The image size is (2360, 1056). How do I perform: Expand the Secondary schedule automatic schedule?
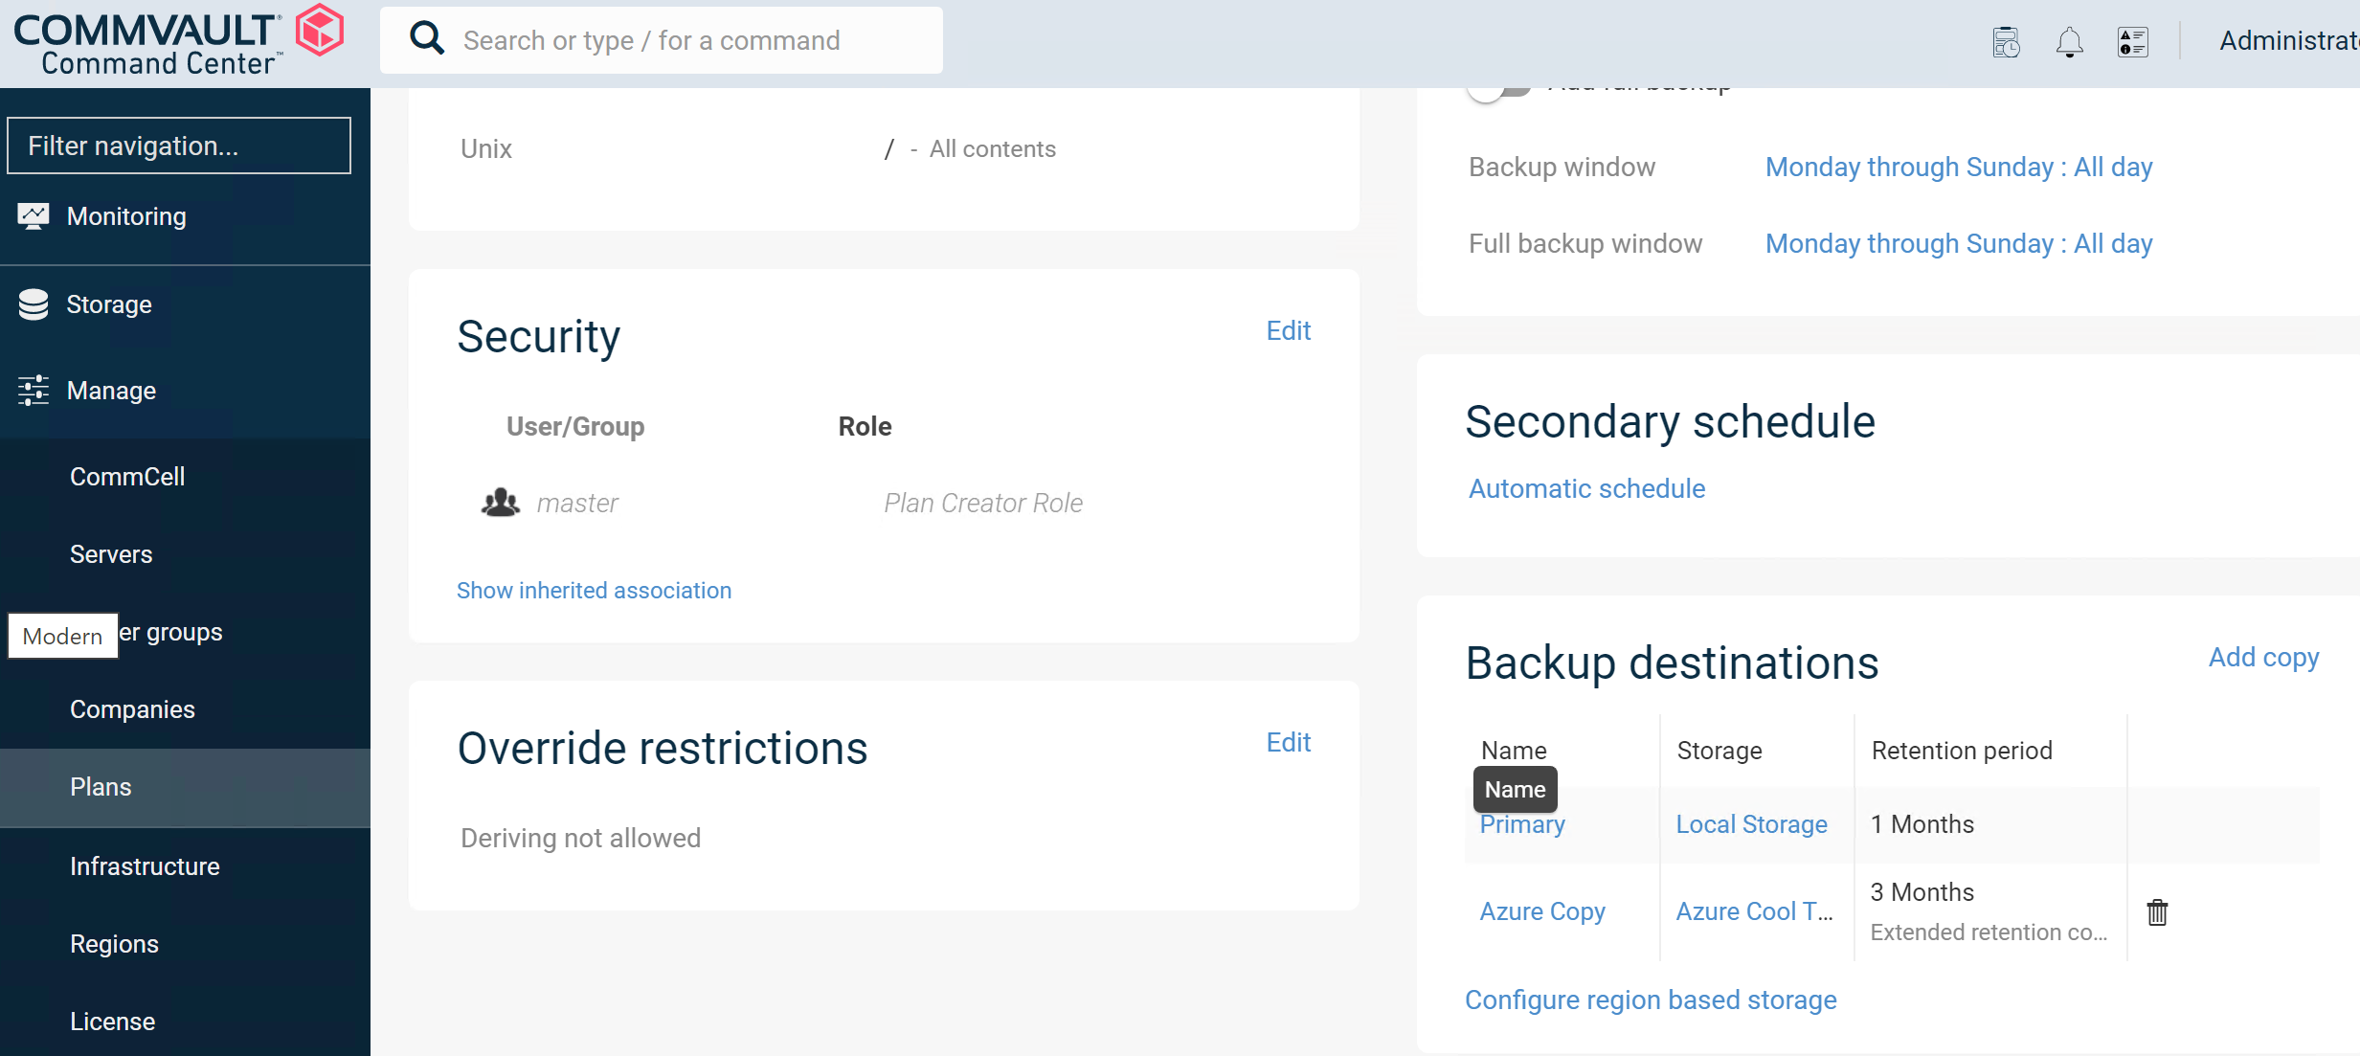pos(1586,487)
